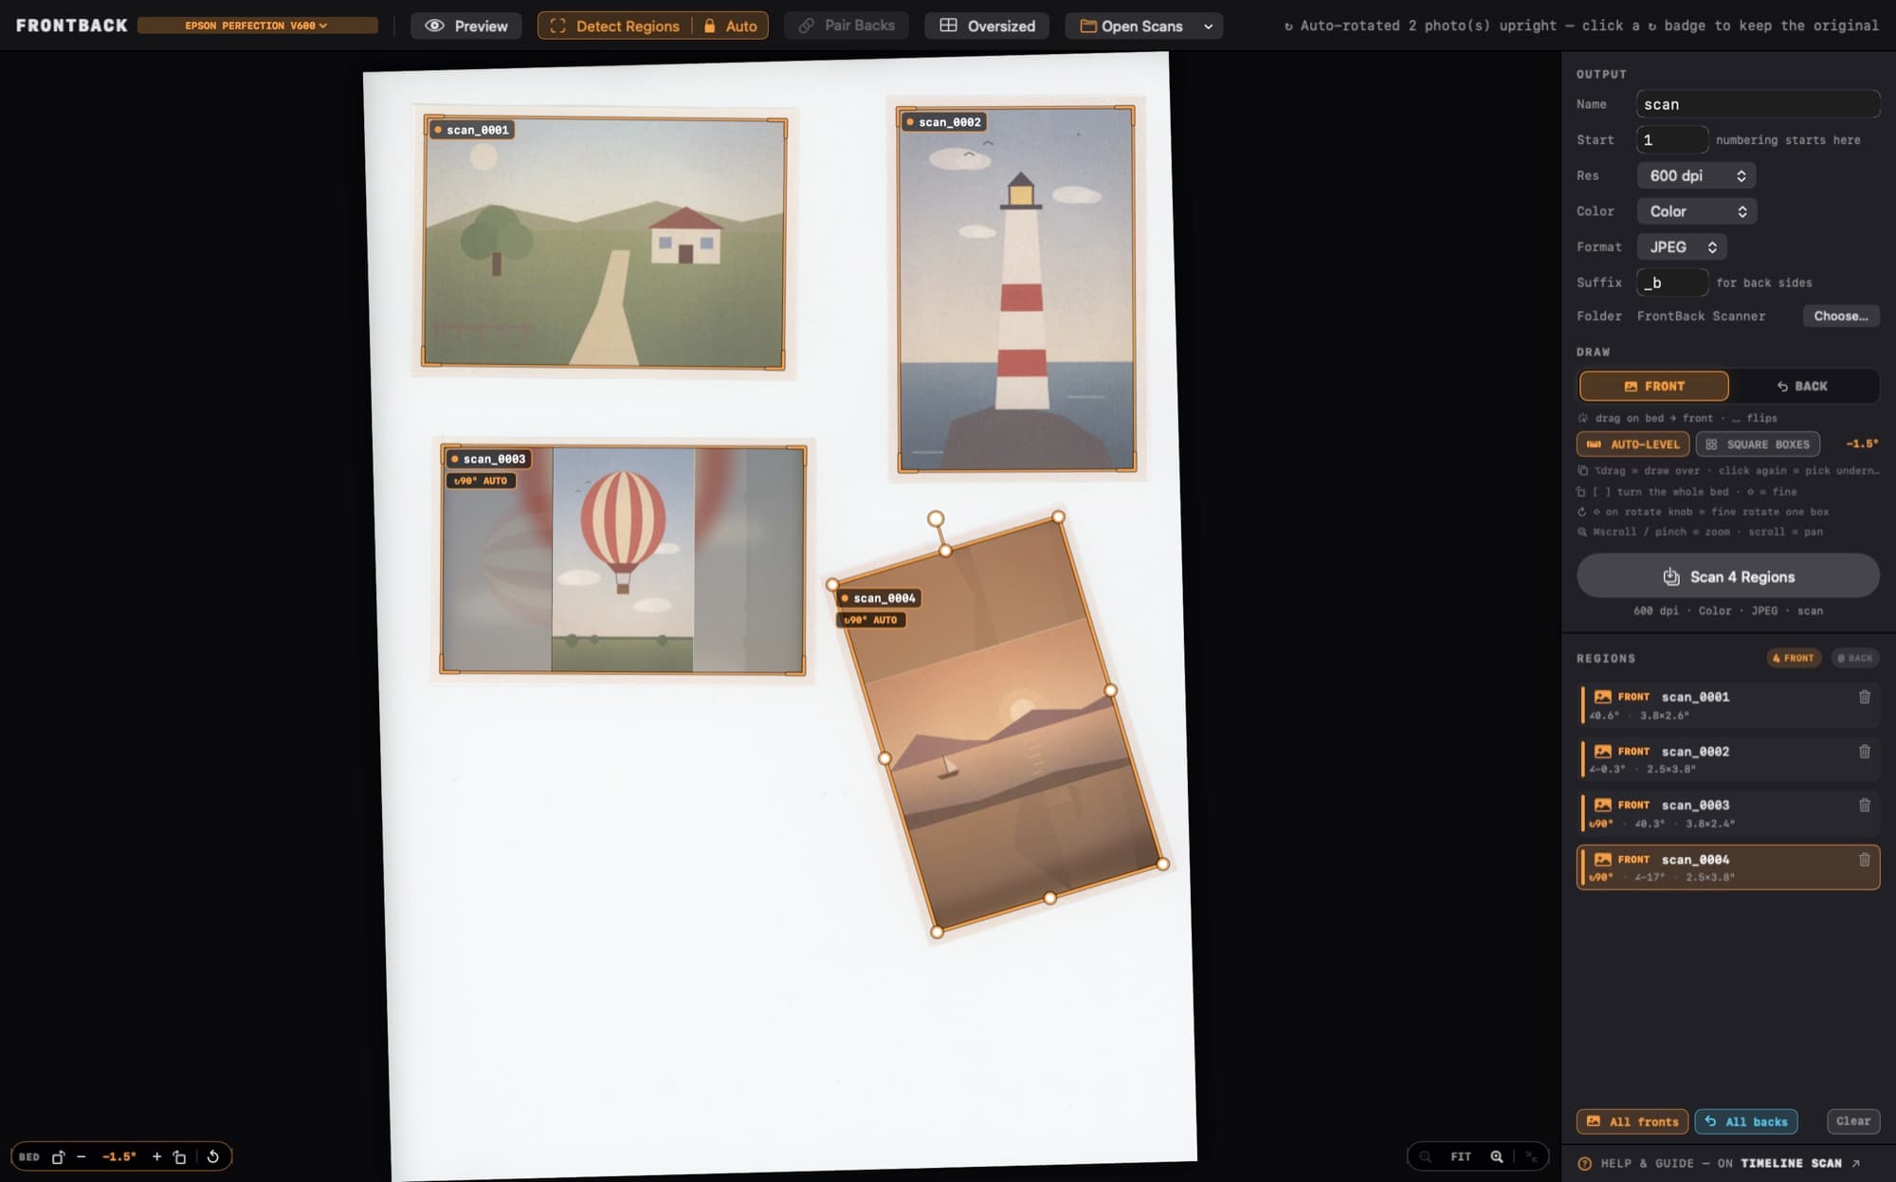Expand the Open Scans dropdown arrow

1208,27
